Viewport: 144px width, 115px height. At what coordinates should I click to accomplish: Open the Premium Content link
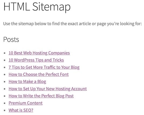26,103
